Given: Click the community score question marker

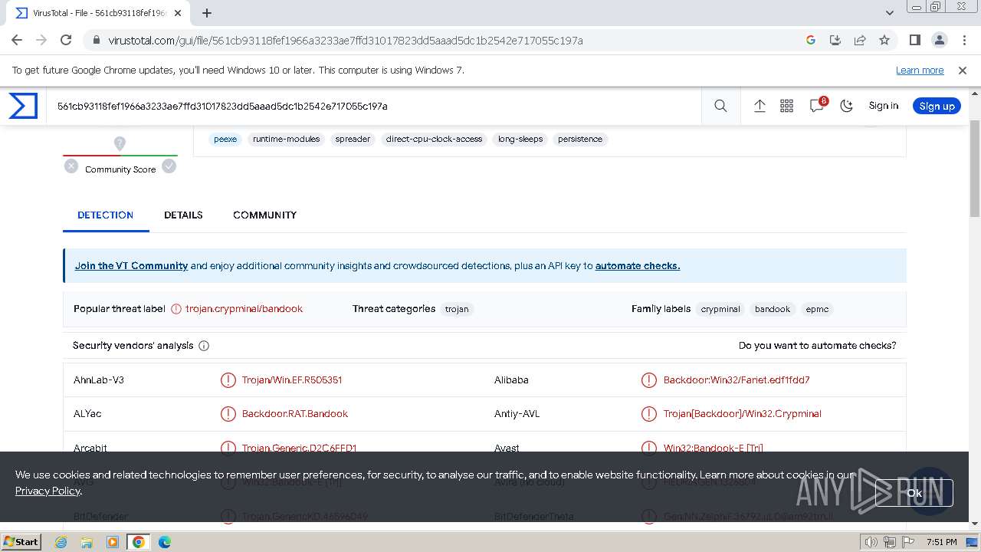Looking at the screenshot, I should pos(120,143).
